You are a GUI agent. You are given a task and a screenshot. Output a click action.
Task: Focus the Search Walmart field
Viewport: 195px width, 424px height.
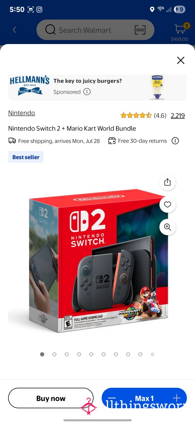95,30
